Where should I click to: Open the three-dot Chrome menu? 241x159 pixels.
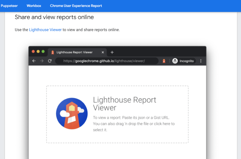pos(201,61)
